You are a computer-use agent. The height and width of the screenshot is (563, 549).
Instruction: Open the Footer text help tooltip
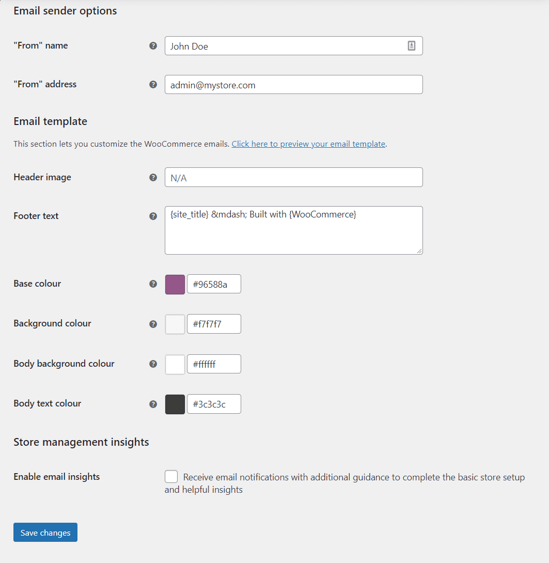pyautogui.click(x=153, y=216)
